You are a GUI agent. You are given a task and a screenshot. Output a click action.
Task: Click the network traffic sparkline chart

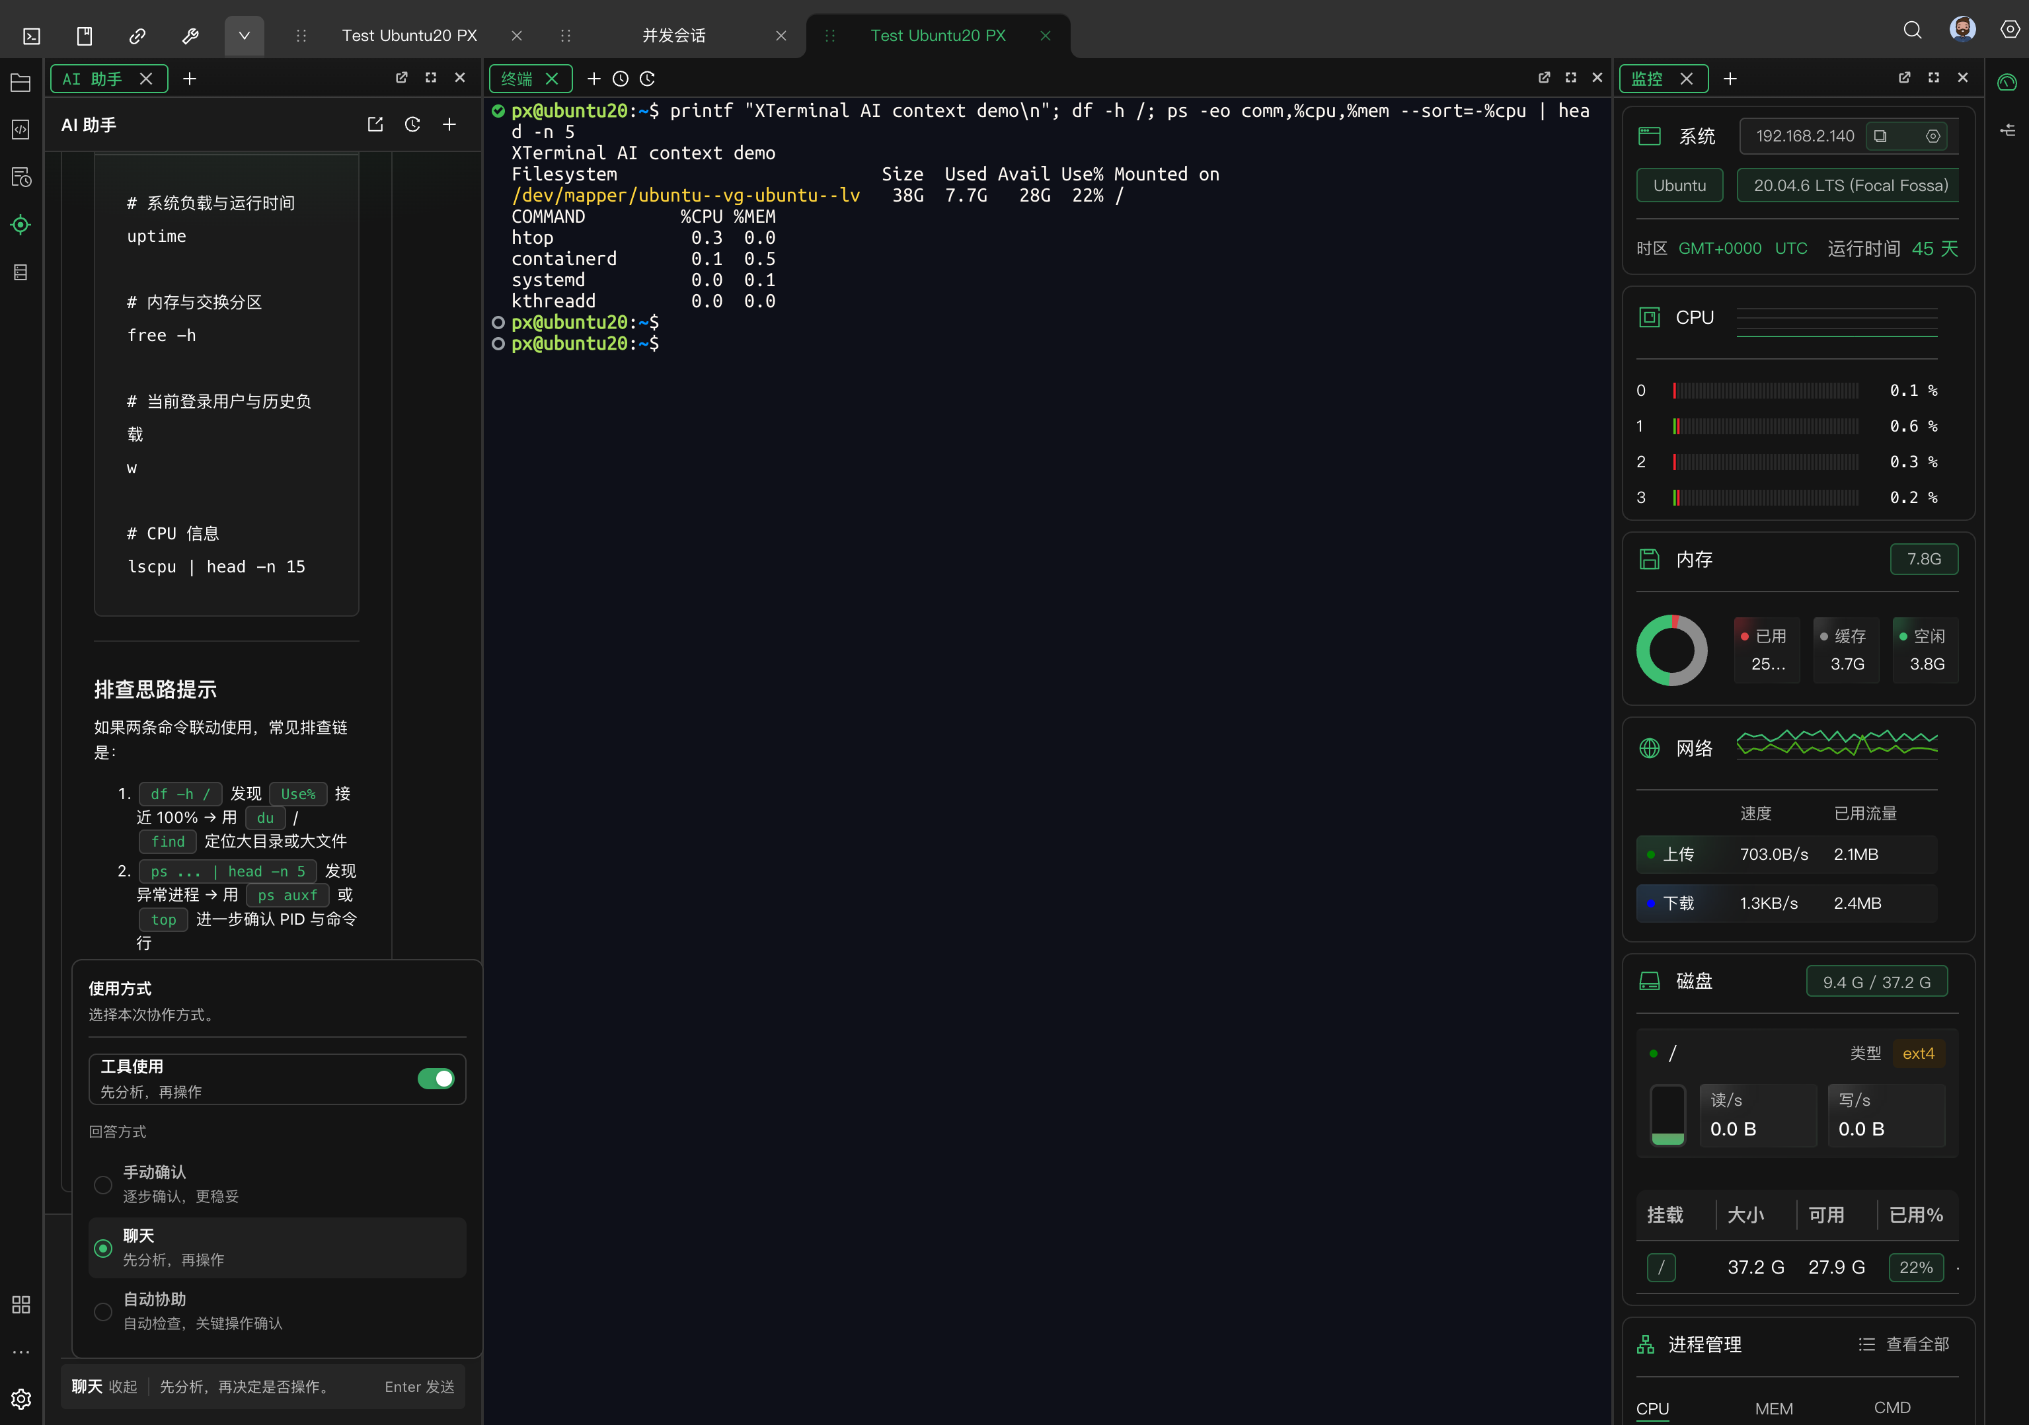[1837, 744]
